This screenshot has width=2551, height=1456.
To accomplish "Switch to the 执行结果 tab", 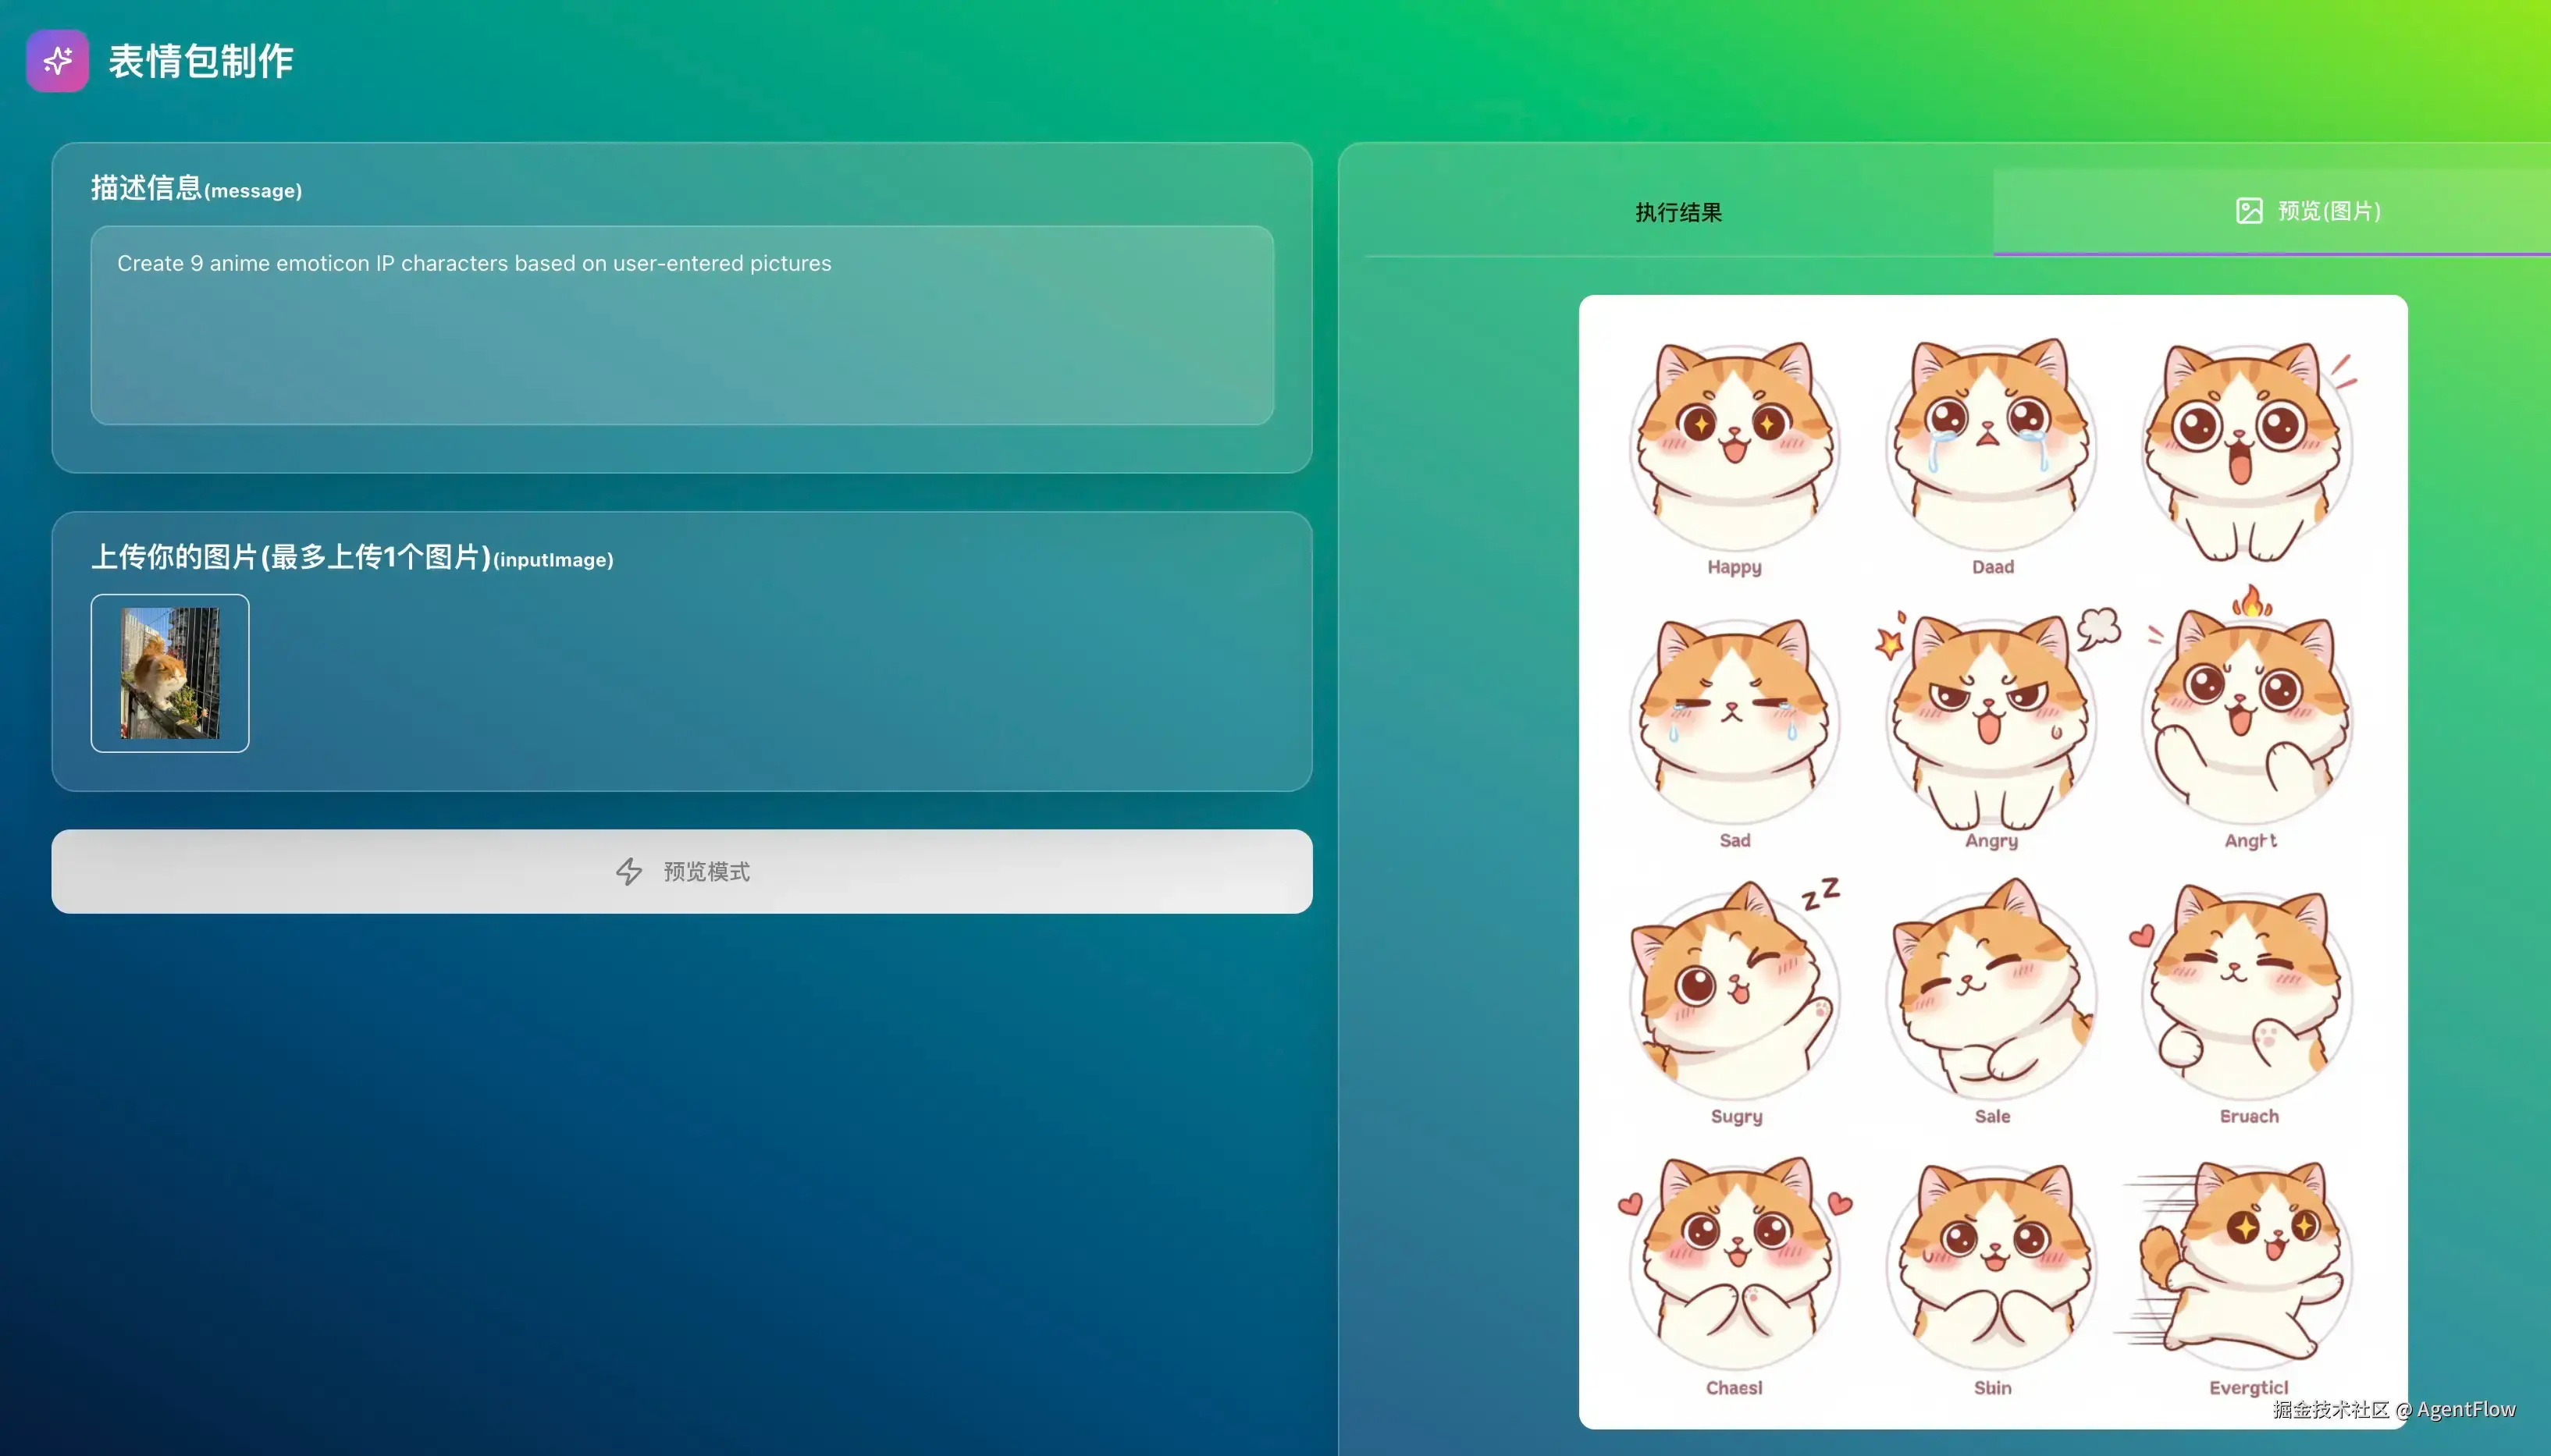I will pyautogui.click(x=1678, y=212).
